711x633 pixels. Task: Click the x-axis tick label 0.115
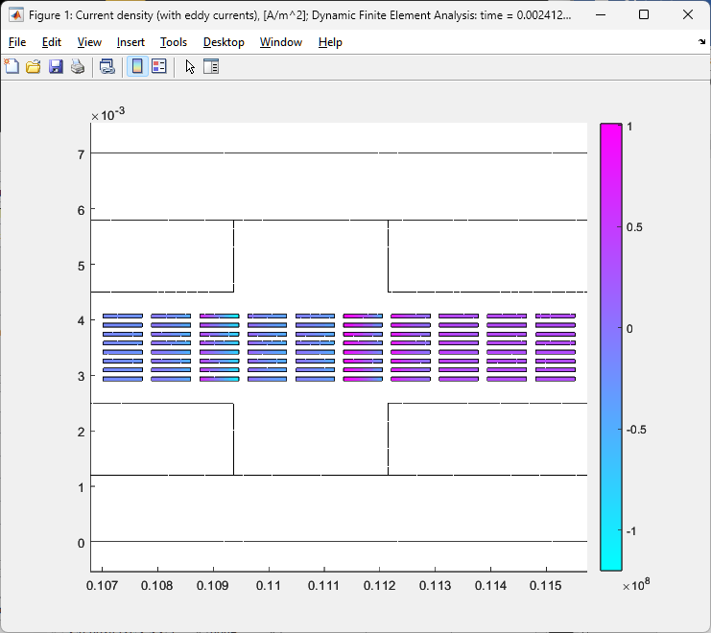546,585
